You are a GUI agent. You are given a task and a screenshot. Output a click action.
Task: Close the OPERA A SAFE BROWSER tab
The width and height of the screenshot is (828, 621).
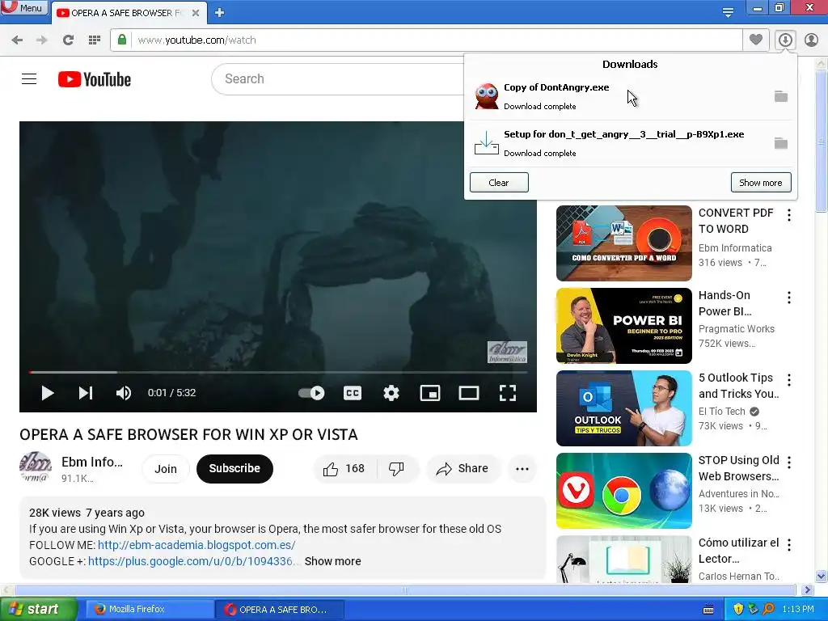click(196, 13)
